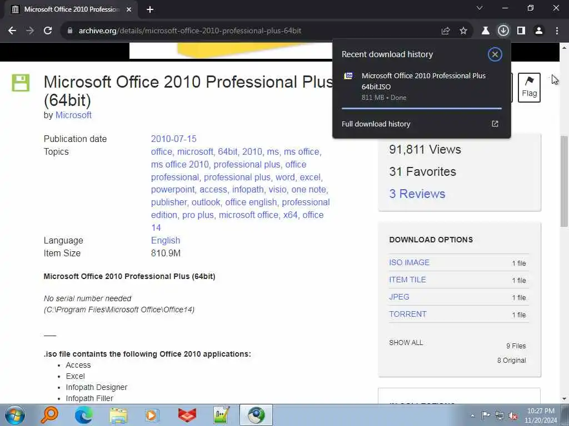
Task: Open the magnifier search taskbar icon
Action: pos(49,415)
